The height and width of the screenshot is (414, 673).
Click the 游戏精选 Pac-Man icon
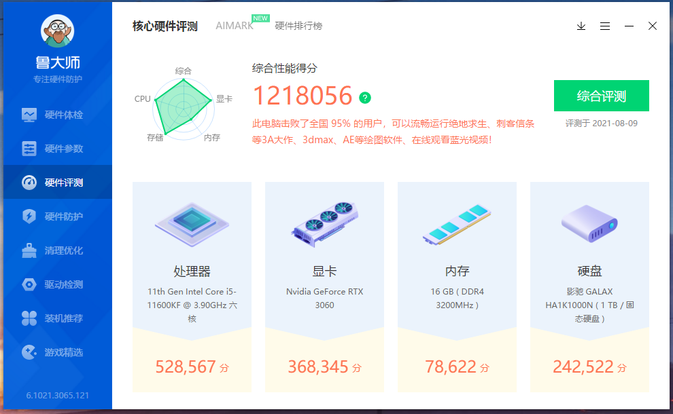29,352
